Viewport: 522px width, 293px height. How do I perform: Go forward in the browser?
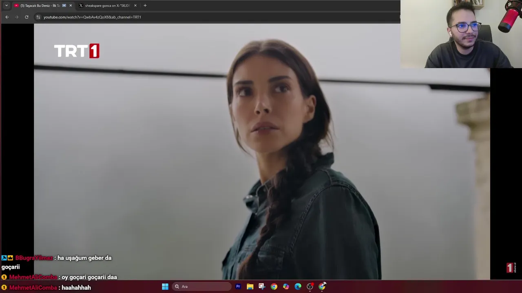pyautogui.click(x=17, y=17)
